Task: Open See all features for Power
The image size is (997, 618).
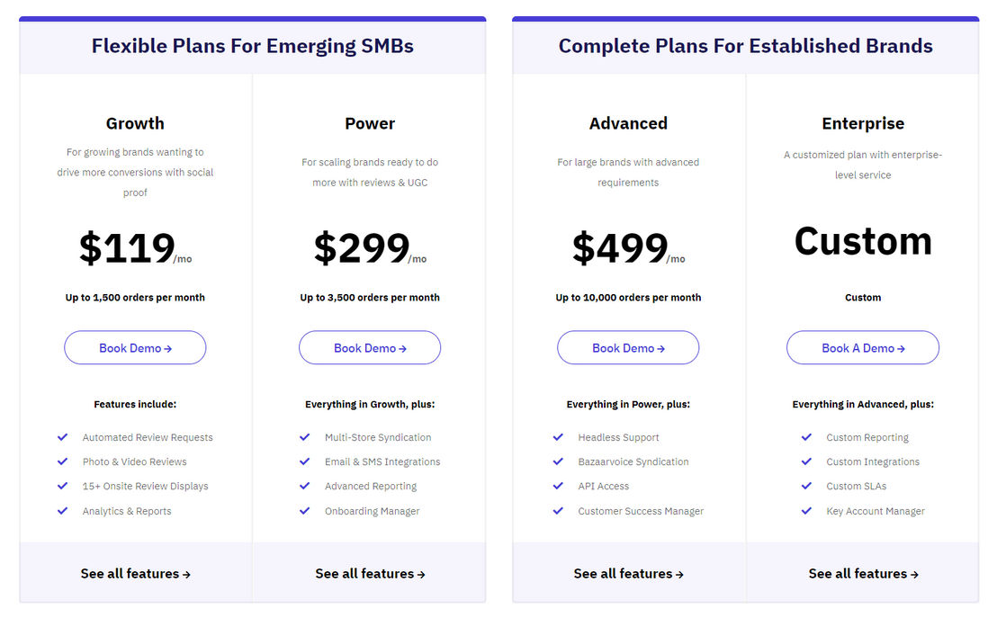Action: pyautogui.click(x=370, y=574)
